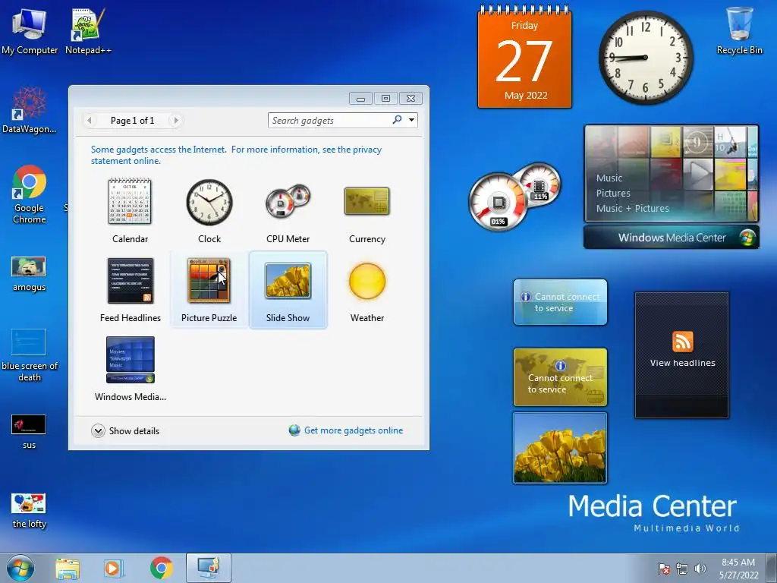This screenshot has height=583, width=777.
Task: Select Music in Media Center gadget
Action: coord(609,178)
